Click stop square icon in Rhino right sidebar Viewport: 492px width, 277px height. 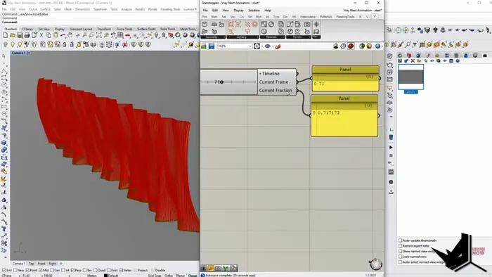coord(391,155)
